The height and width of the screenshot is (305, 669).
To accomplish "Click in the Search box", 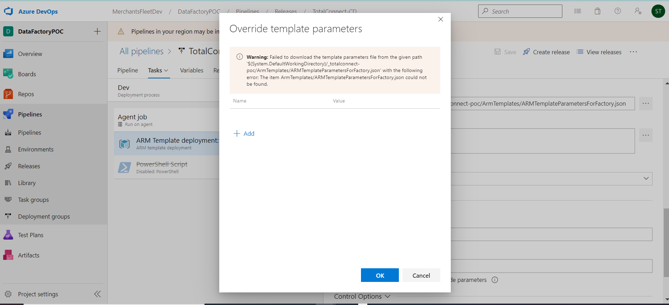I will click(x=520, y=11).
